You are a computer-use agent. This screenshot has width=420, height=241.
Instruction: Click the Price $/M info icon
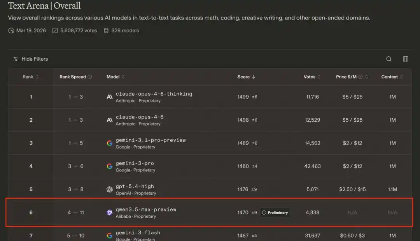360,77
